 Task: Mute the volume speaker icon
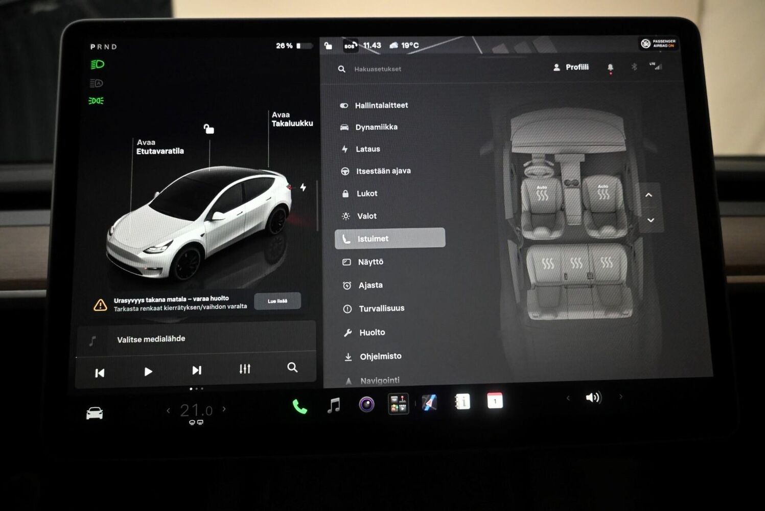593,397
